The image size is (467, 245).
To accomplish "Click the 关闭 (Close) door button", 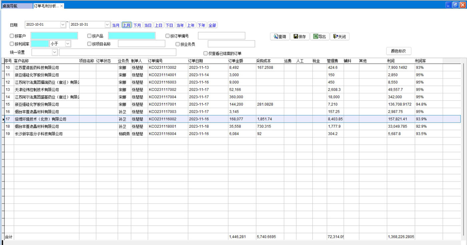I will pos(340,37).
